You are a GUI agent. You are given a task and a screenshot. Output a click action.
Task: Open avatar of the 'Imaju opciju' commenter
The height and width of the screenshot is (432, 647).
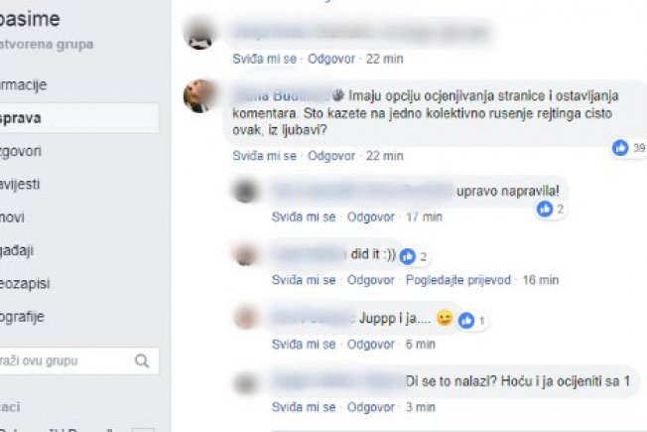(x=200, y=95)
